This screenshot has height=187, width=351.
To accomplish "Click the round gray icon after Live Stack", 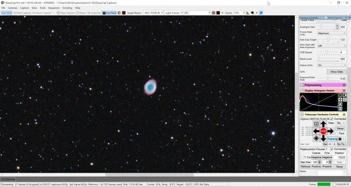I will click(119, 13).
